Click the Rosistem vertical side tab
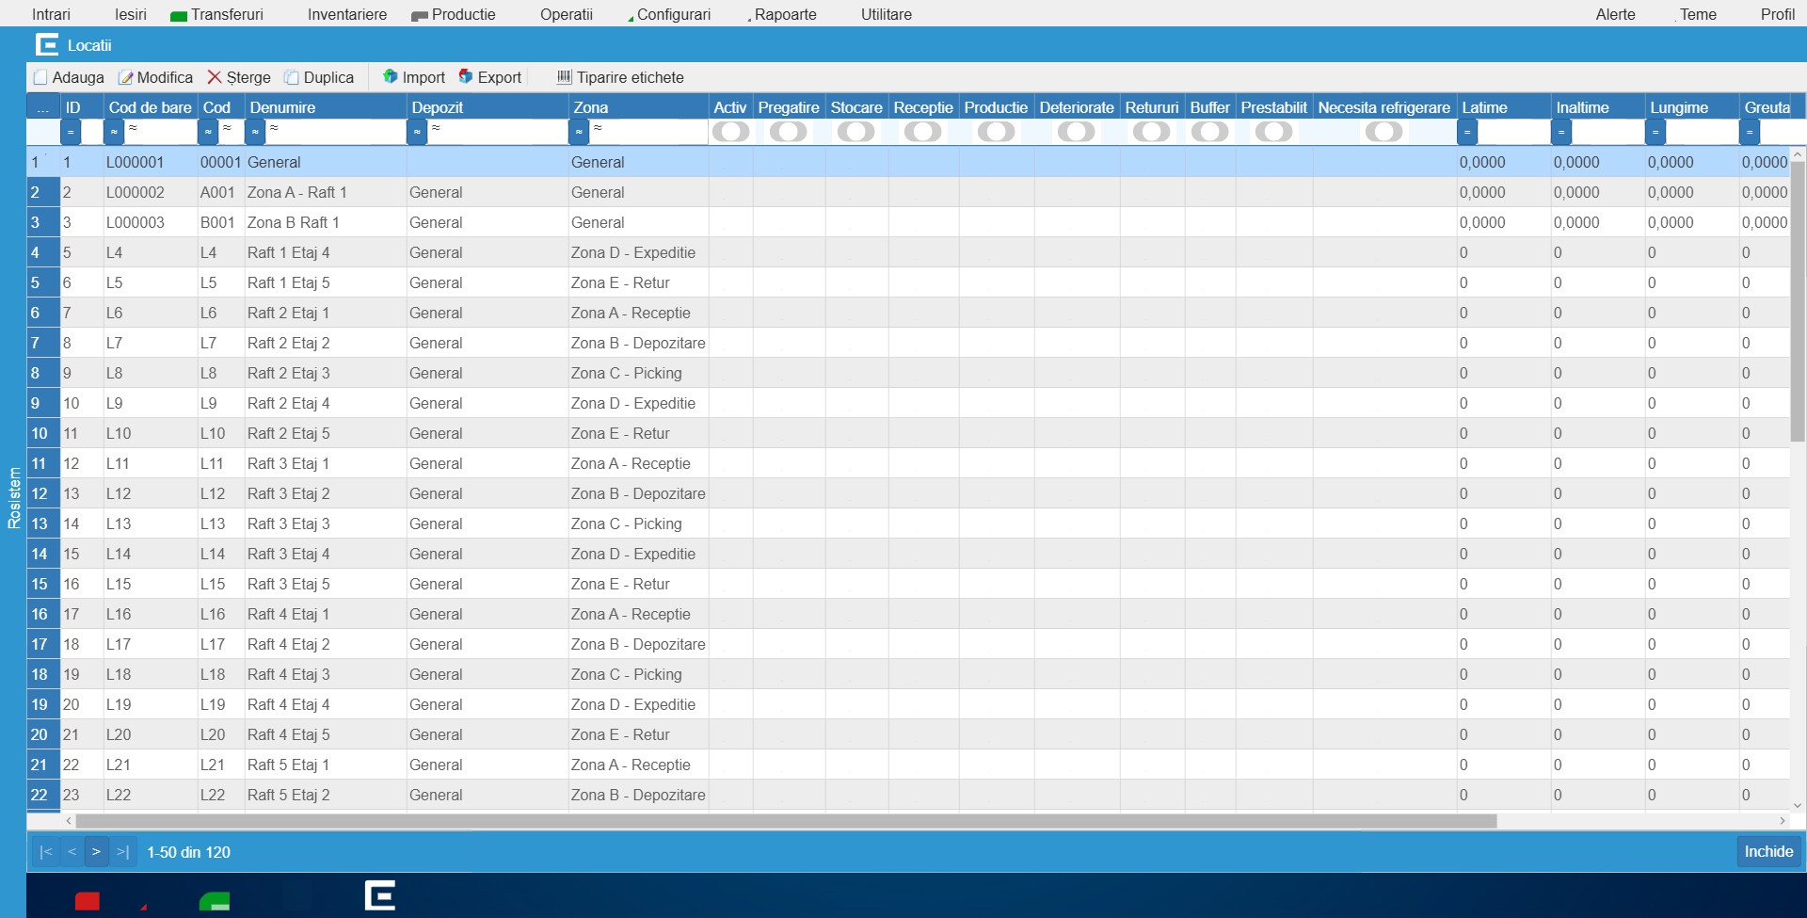Screen dimensions: 1807x918 point(14,497)
